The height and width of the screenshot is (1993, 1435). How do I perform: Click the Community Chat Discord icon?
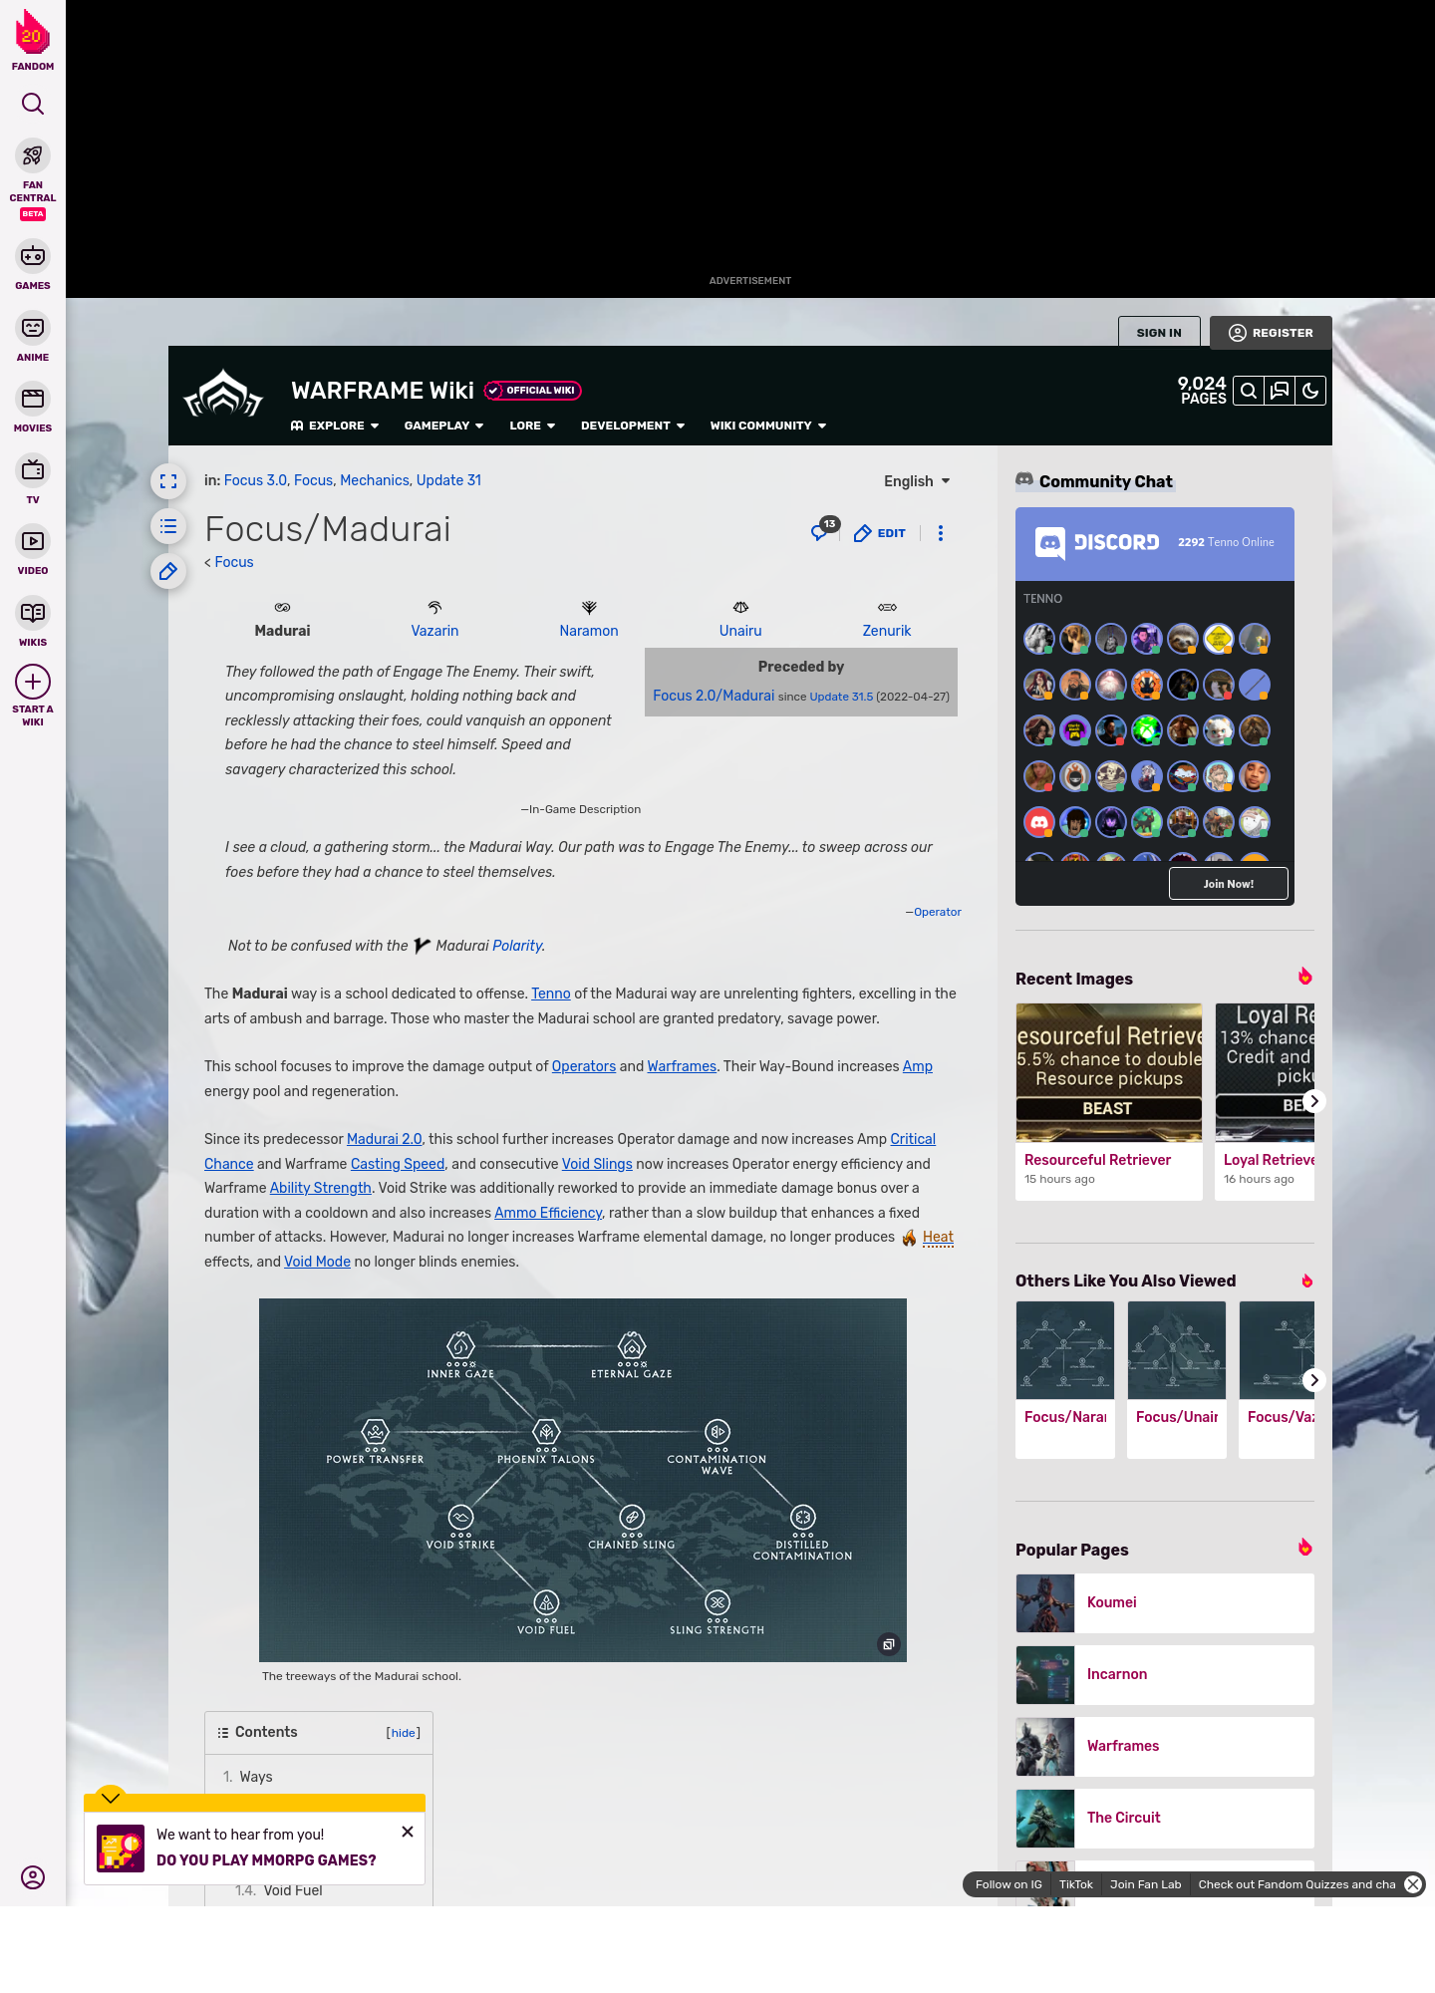[x=1024, y=480]
